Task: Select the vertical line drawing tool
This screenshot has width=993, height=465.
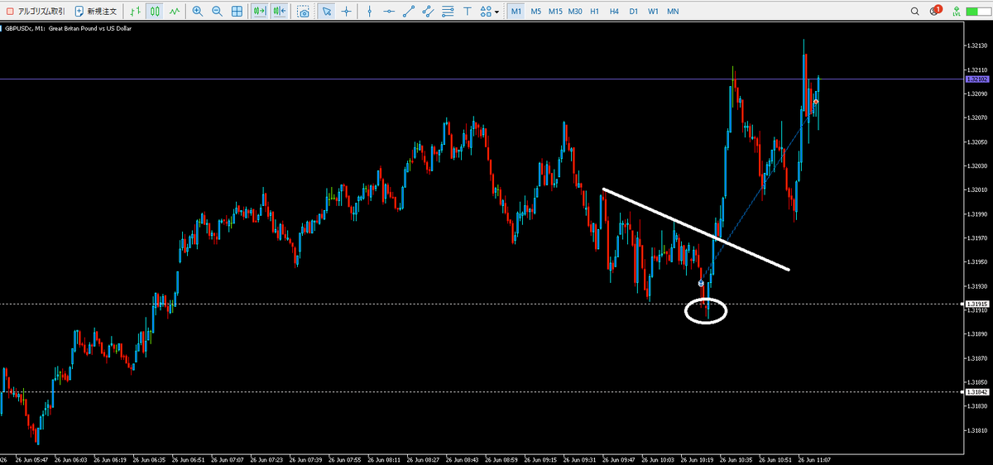Action: [369, 12]
